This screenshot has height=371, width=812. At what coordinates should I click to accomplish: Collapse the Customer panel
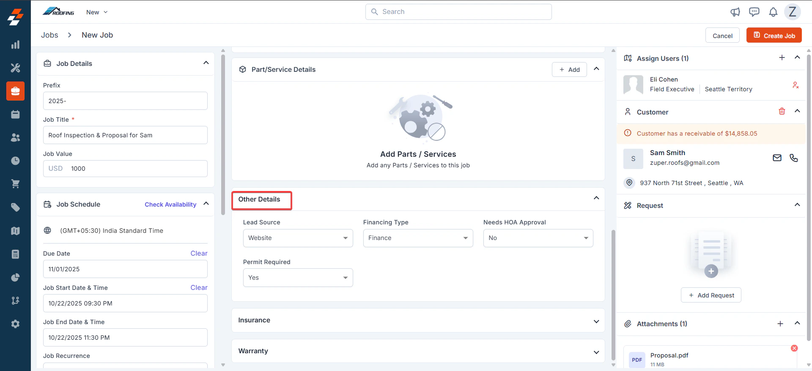coord(797,111)
